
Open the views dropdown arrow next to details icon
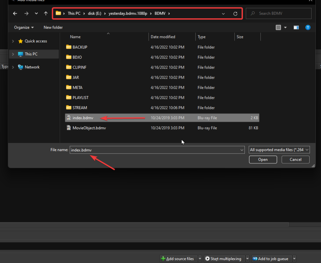285,27
